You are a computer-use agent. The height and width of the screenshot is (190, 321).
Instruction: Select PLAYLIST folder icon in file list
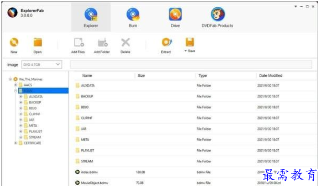coord(77,151)
